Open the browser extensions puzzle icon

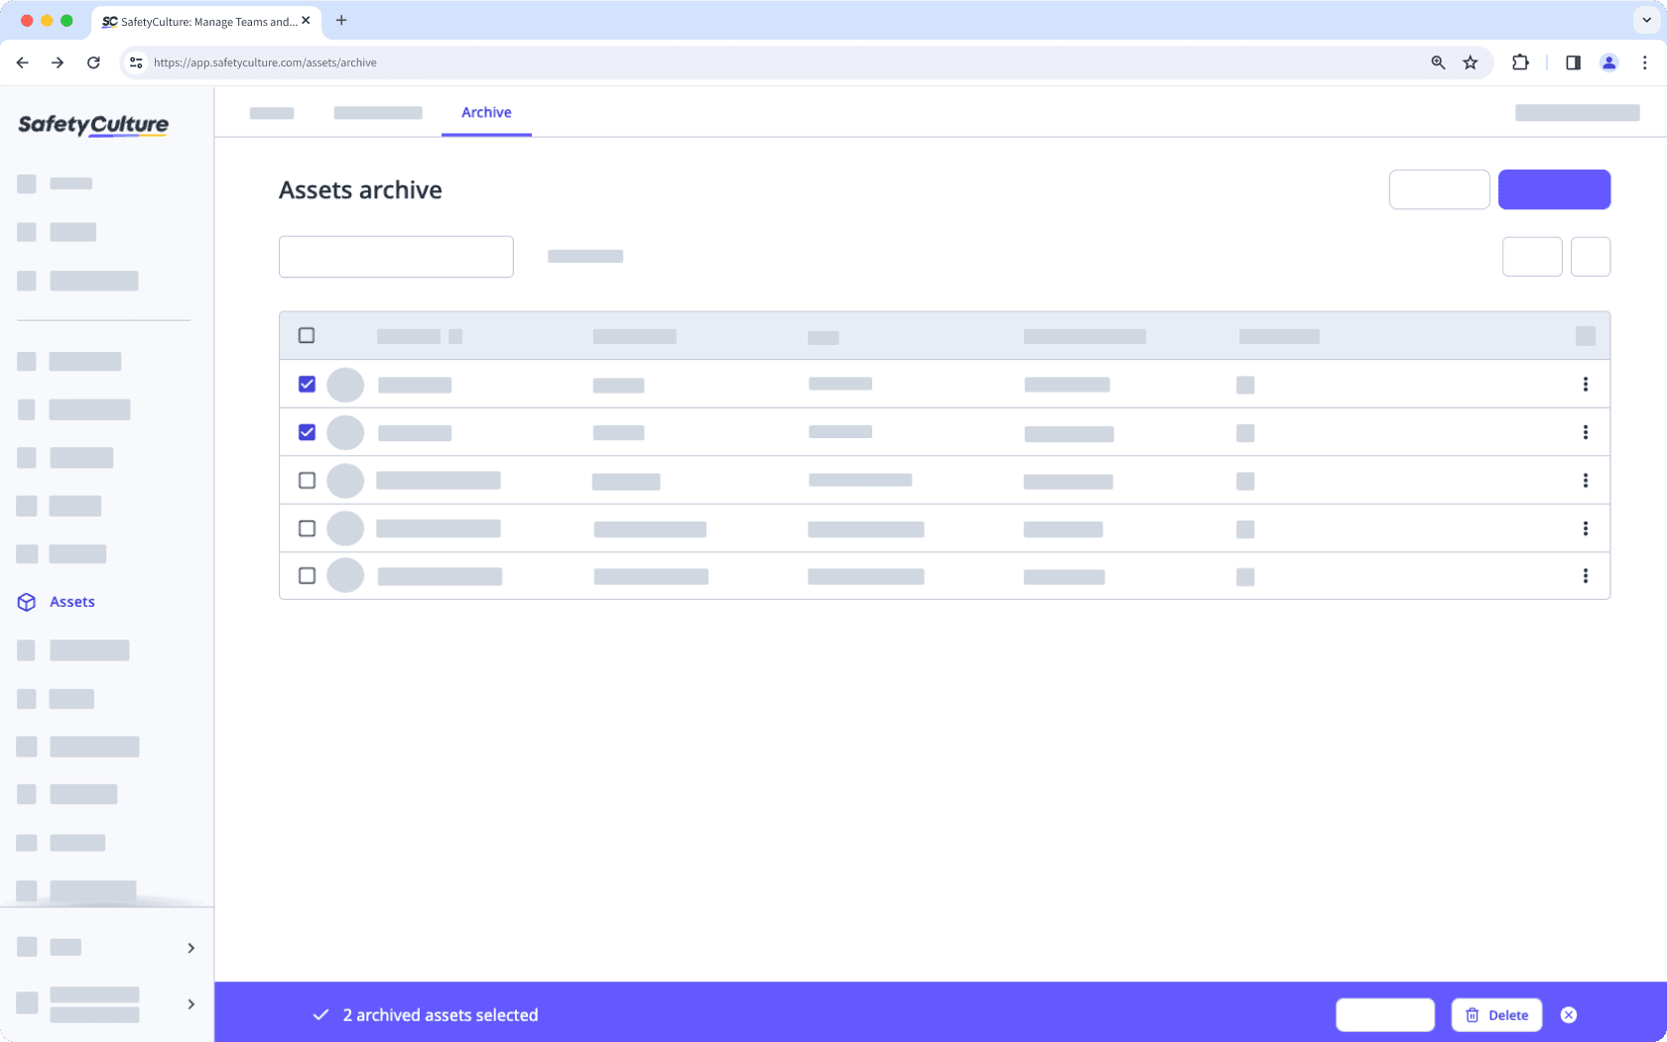[x=1519, y=61]
